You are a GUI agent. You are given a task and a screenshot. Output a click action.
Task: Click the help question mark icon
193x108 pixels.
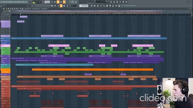pyautogui.click(x=120, y=2)
